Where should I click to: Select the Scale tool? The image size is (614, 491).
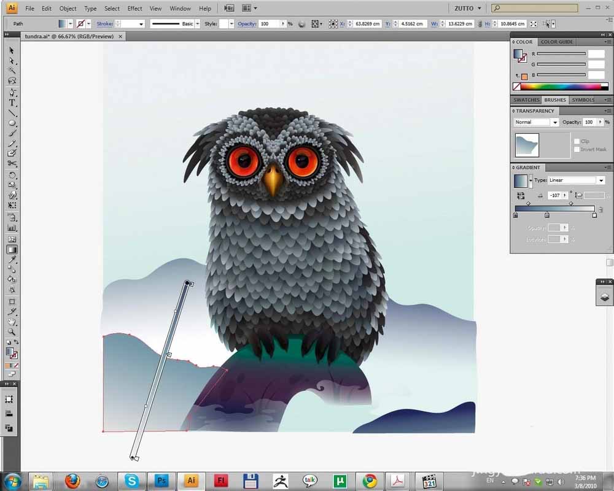(12, 185)
